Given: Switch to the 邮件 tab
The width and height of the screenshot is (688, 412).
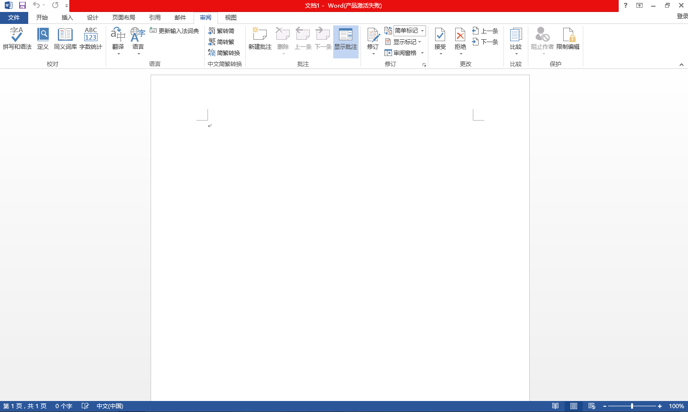Looking at the screenshot, I should pyautogui.click(x=180, y=18).
